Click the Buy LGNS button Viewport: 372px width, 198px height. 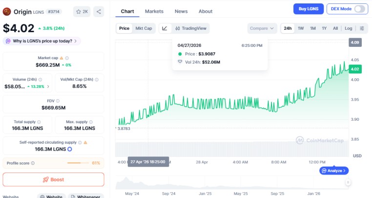point(308,9)
